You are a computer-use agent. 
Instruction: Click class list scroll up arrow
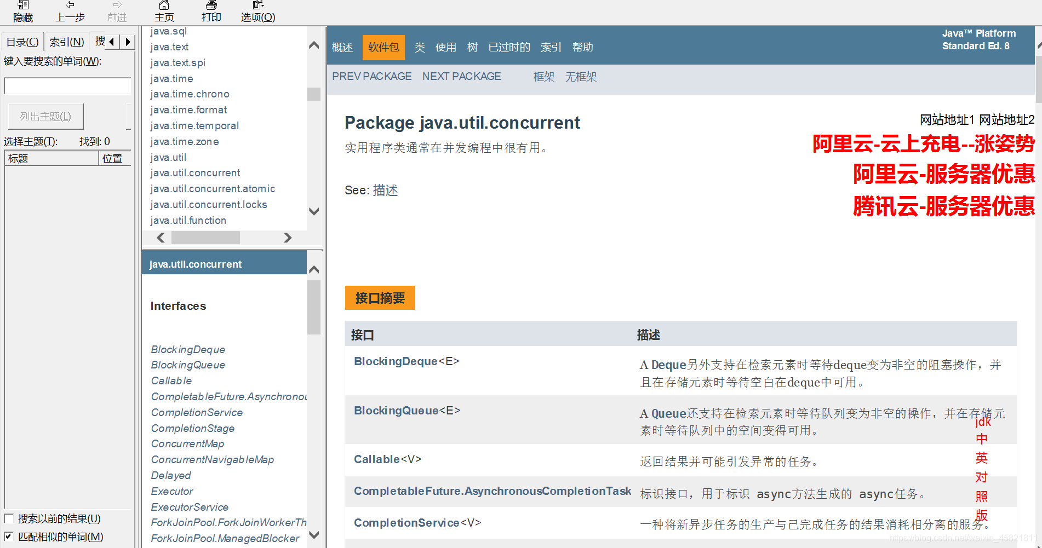[314, 269]
